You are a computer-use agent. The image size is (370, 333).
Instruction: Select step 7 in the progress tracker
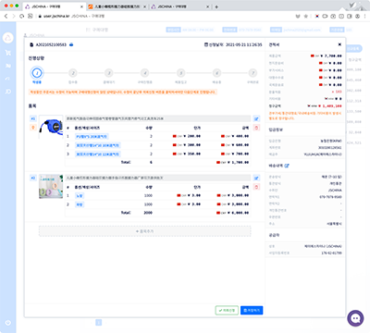click(253, 73)
